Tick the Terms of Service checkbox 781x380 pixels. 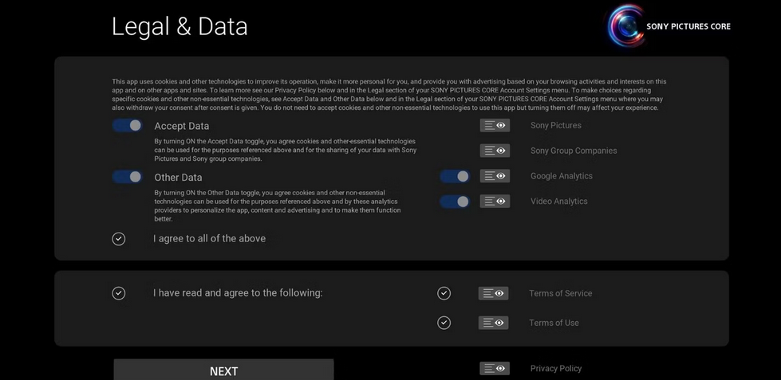click(444, 293)
